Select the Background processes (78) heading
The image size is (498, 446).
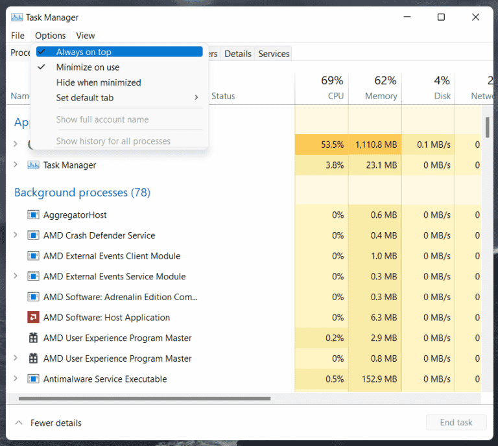pos(82,193)
